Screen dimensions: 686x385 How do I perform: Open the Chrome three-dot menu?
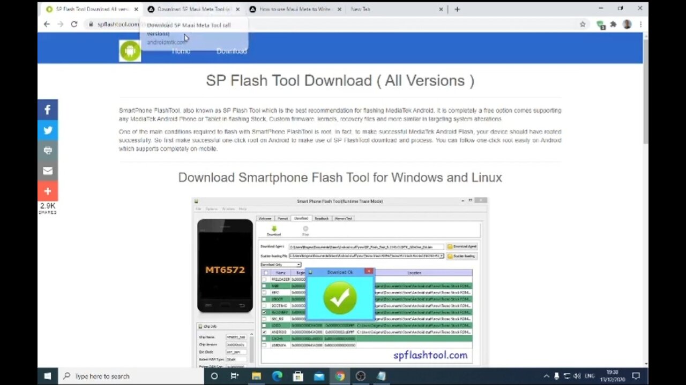[x=640, y=24]
